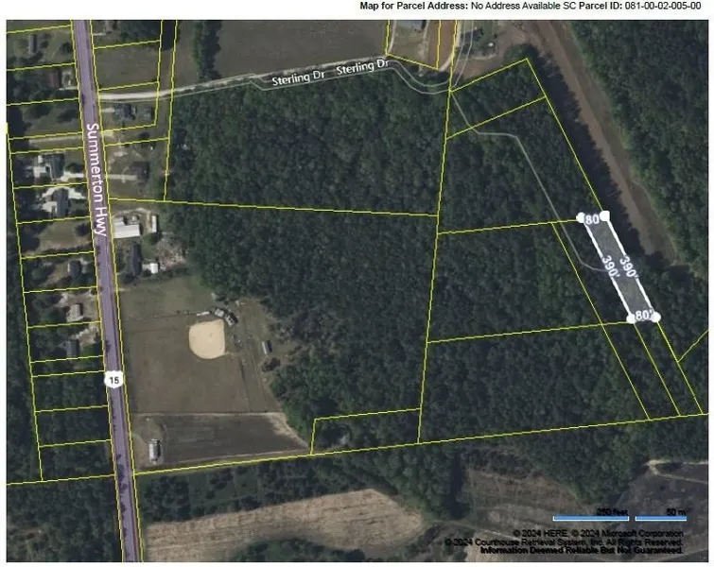Click the top 80 dimension label

(592, 219)
